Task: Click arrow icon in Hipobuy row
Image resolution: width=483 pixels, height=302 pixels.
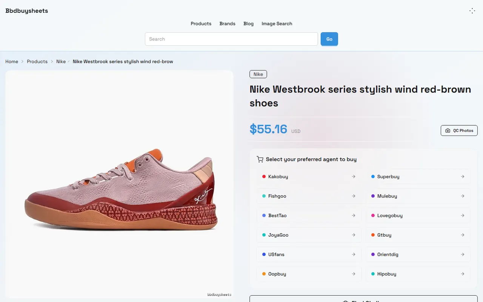Action: pos(463,274)
